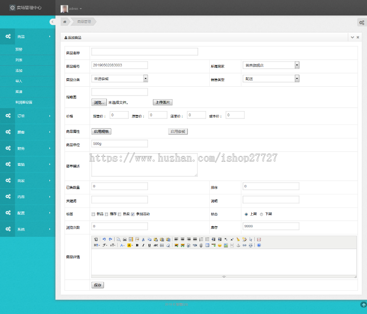Click the 启用规格 button
Image resolution: width=367 pixels, height=314 pixels.
(x=102, y=131)
